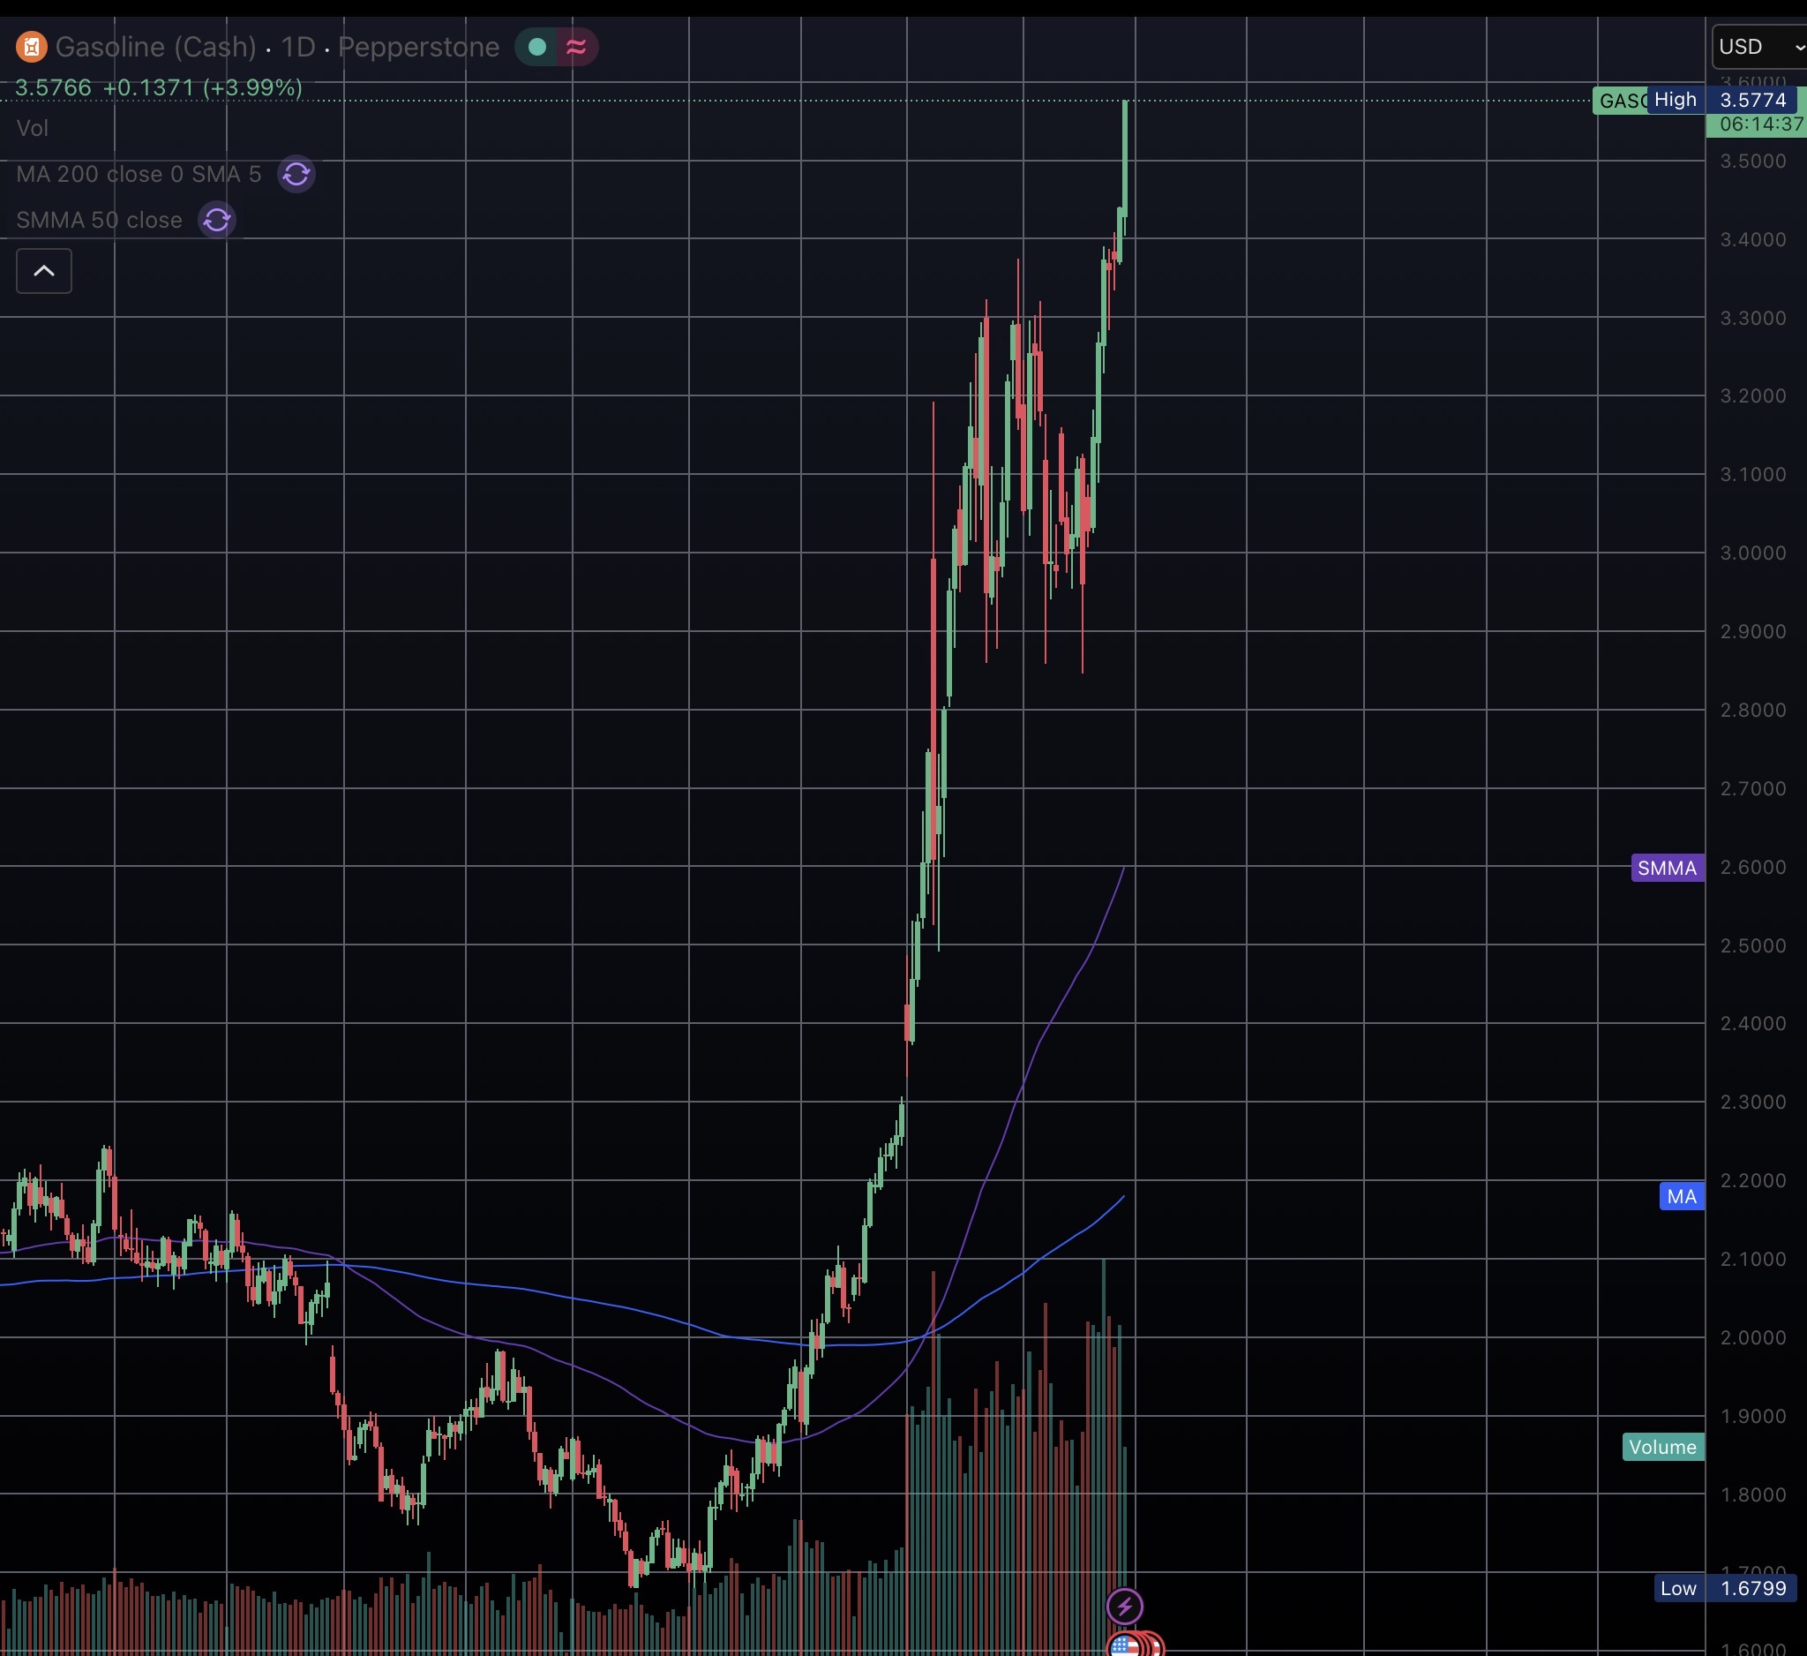The width and height of the screenshot is (1807, 1656).
Task: Click the purple SMMA price scale label
Action: [1667, 868]
